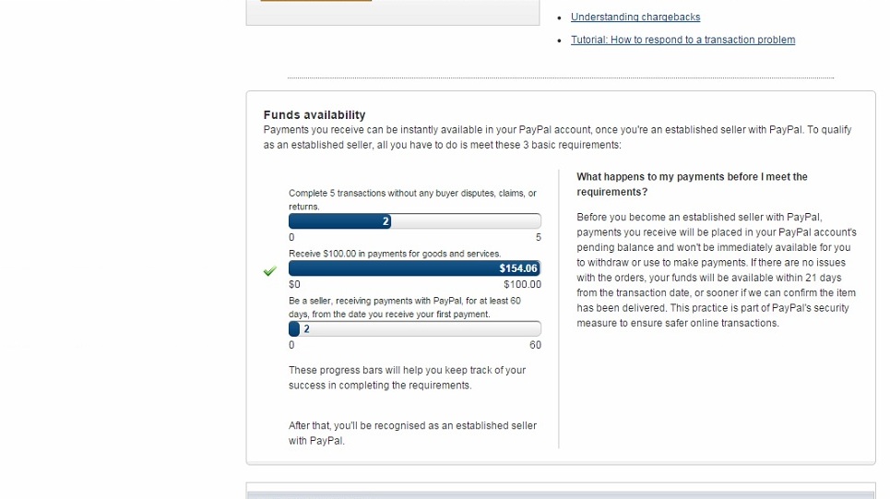890x499 pixels.
Task: Click the 'Be a seller' 60 days requirement text
Action: pyautogui.click(x=404, y=307)
